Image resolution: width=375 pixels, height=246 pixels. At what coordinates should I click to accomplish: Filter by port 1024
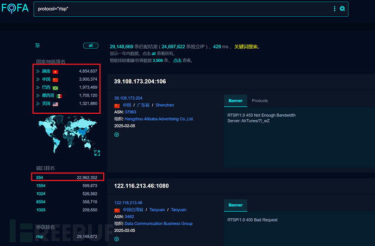(x=41, y=194)
